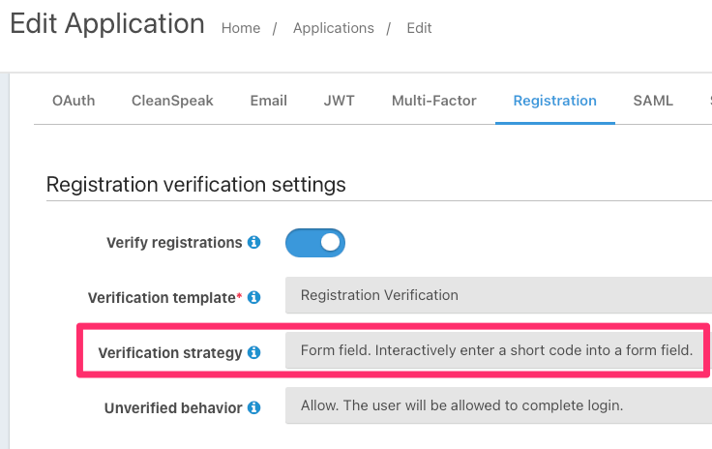Click the Verify registrations label text
The image size is (712, 449).
tap(174, 243)
